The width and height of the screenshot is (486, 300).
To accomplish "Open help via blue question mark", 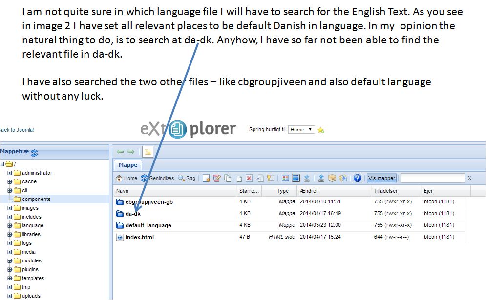I will click(358, 178).
